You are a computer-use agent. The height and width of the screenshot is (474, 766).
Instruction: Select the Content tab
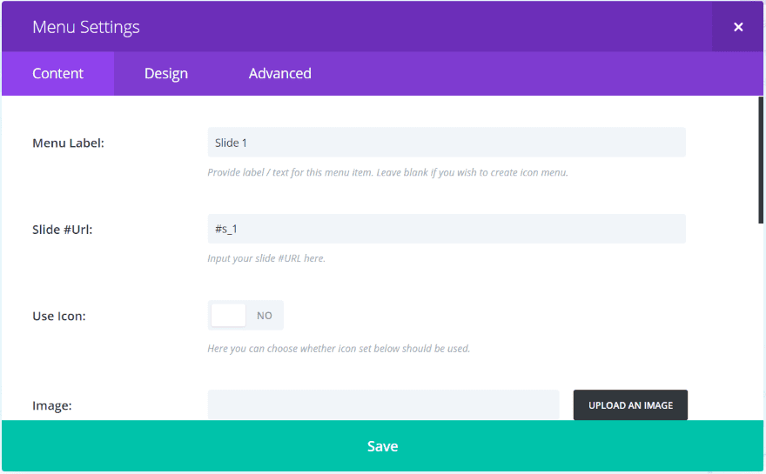(57, 74)
